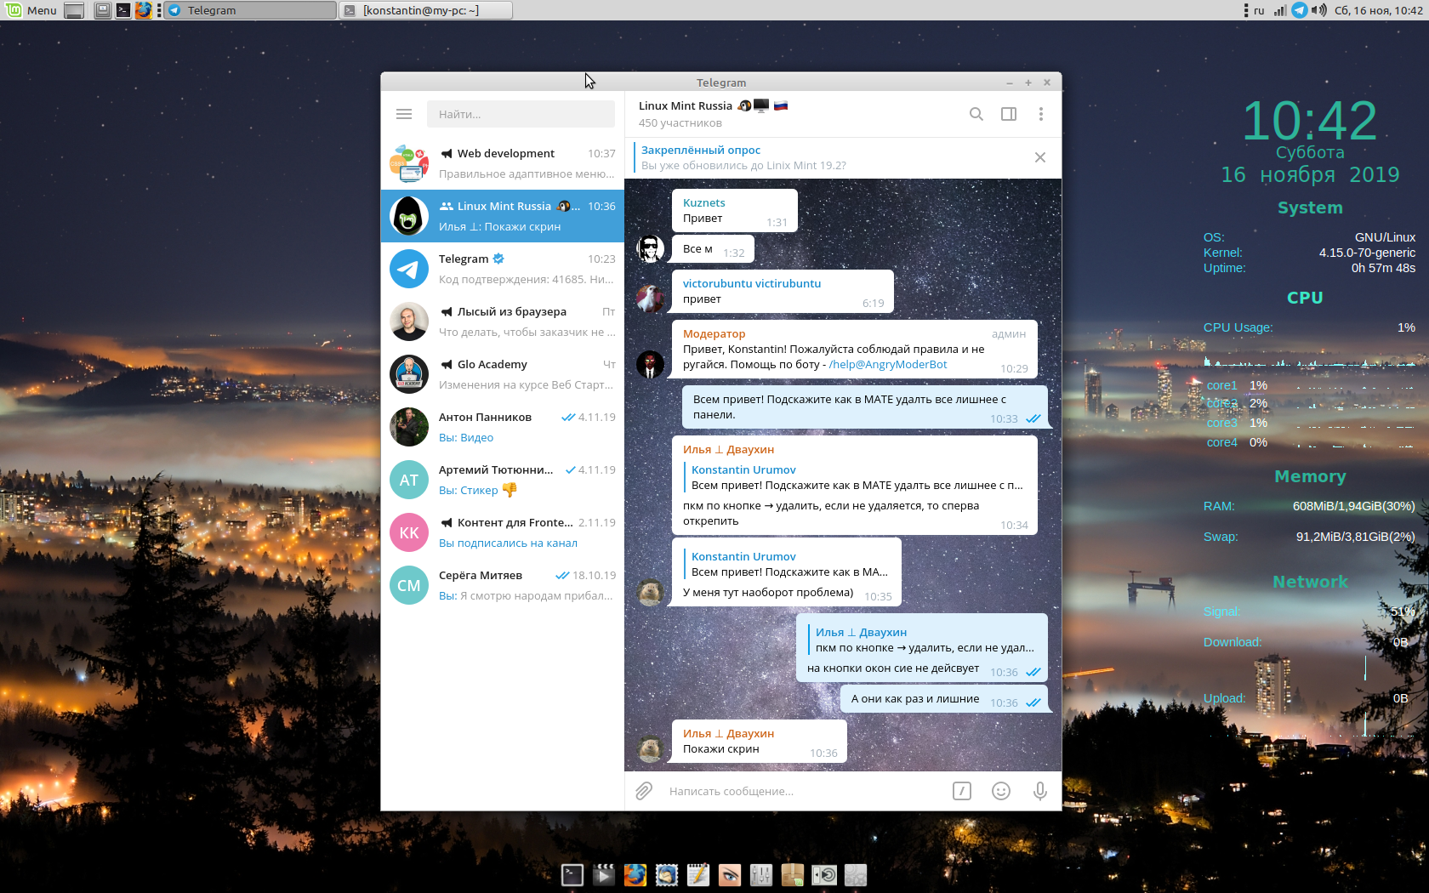The height and width of the screenshot is (893, 1429).
Task: Click Илья Даухин name above Покажи скрин
Action: [x=728, y=733]
